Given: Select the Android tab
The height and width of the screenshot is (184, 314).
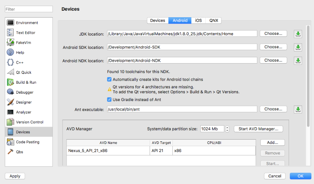Looking at the screenshot, I should tap(180, 21).
